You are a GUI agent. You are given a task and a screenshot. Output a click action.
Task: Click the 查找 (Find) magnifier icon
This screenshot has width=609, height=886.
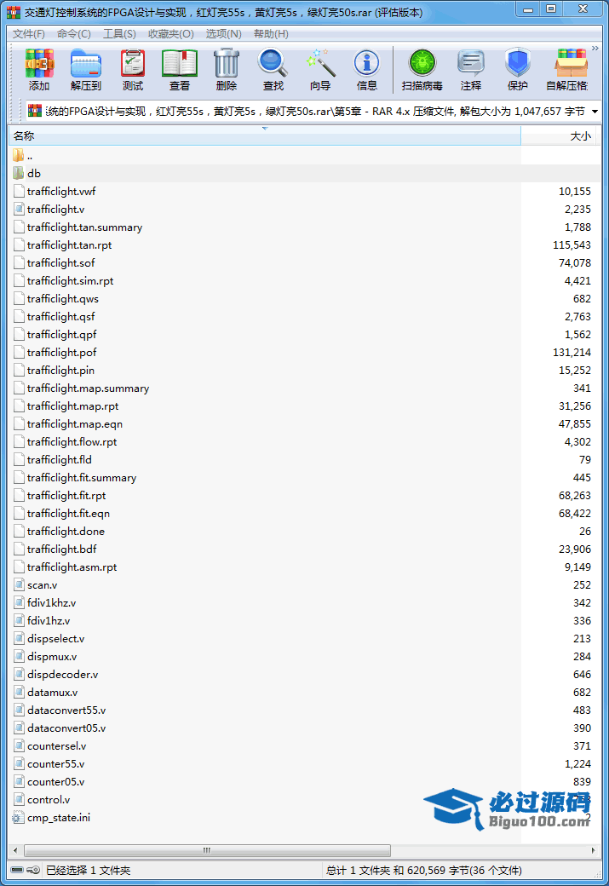(x=273, y=70)
